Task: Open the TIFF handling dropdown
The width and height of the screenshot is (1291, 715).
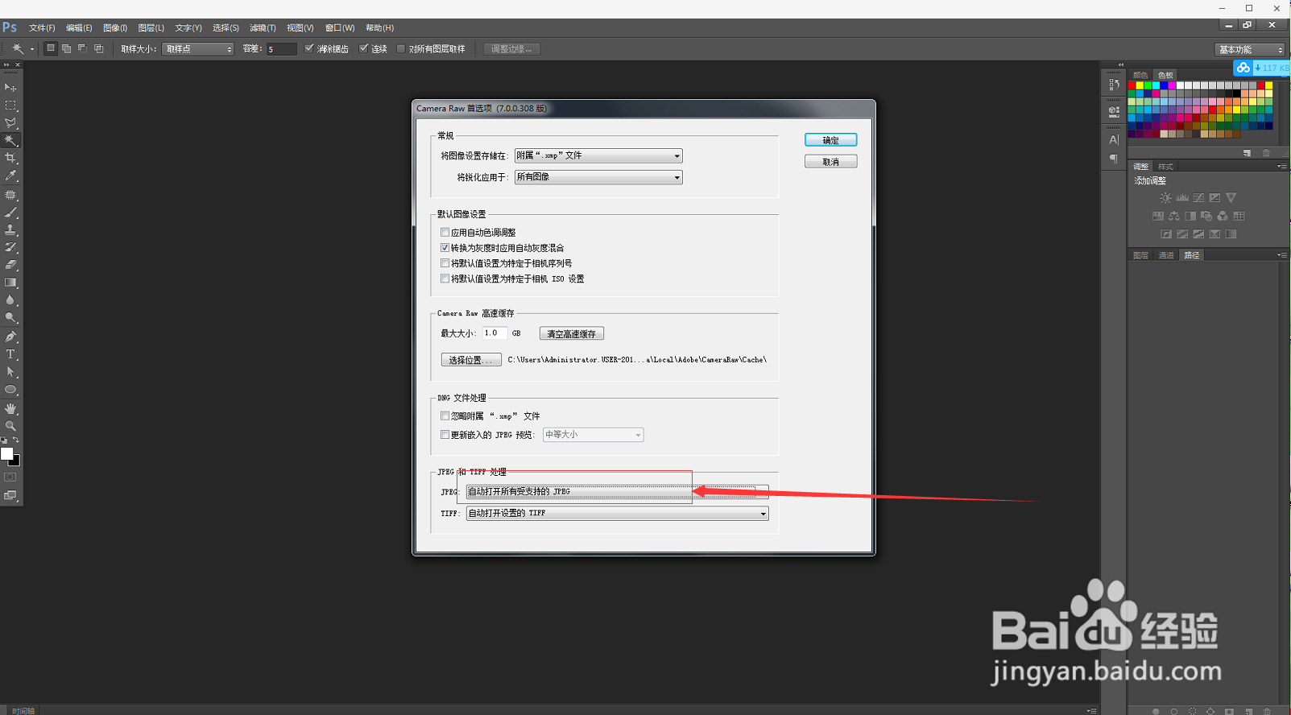Action: 618,513
